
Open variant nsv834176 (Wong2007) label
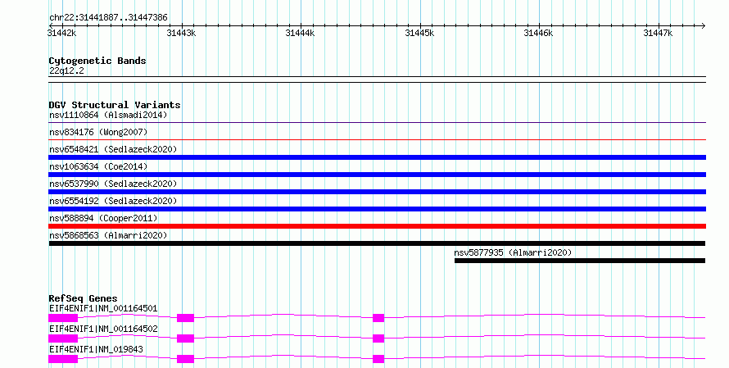pos(98,132)
